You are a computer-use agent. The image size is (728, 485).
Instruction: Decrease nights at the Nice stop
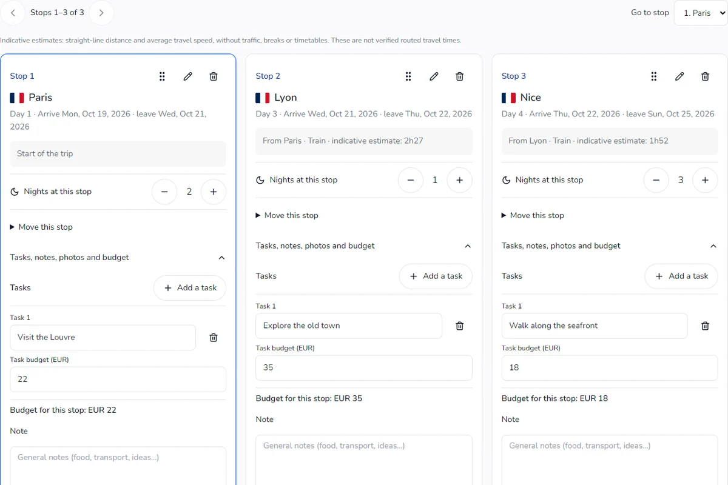656,180
